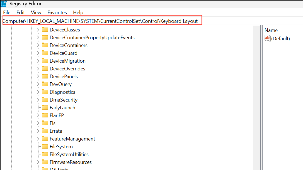The width and height of the screenshot is (303, 170).
Task: Expand the DevicePanels key
Action: tap(38, 77)
